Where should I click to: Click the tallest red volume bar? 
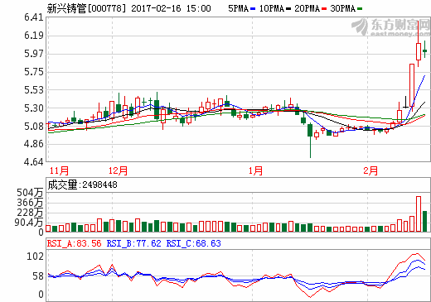[x=419, y=214]
